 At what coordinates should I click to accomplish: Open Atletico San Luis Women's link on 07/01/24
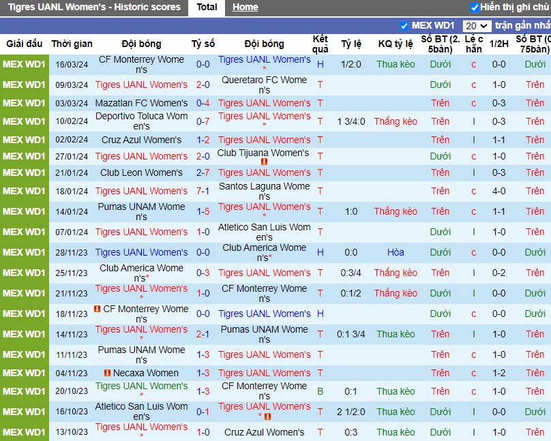[265, 232]
